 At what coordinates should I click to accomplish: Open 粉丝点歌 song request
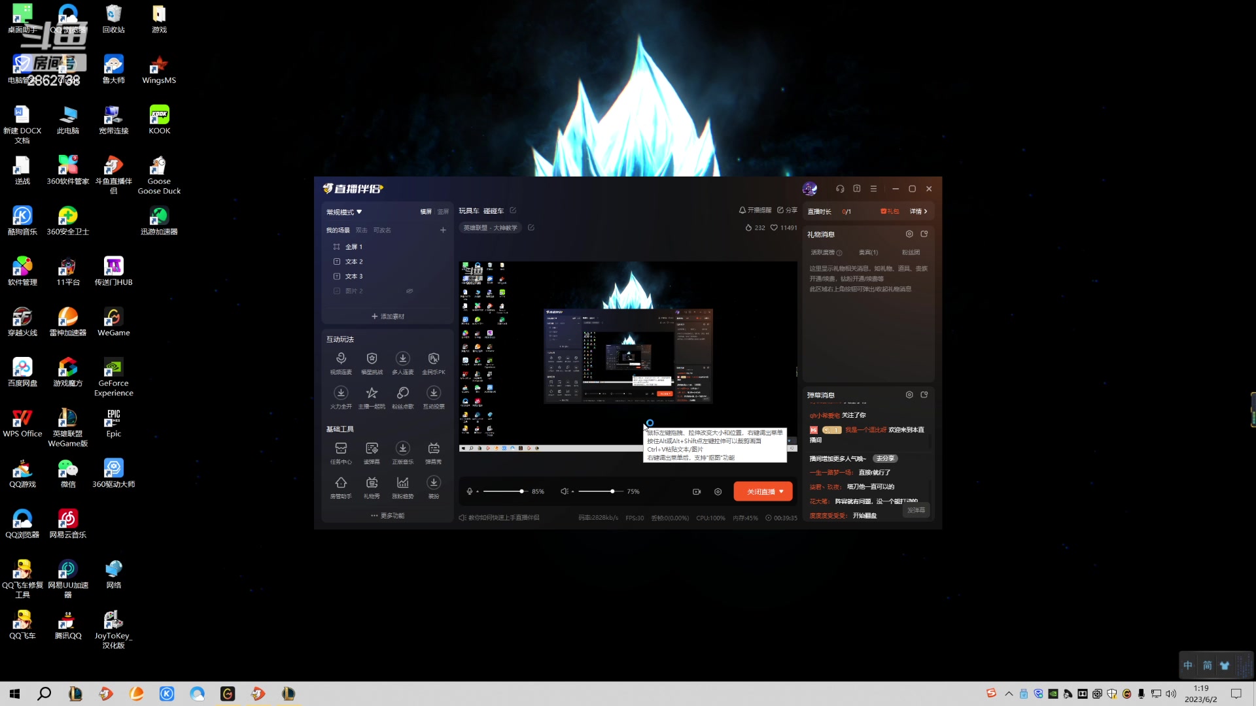[x=403, y=397]
